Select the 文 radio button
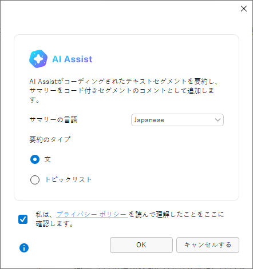This screenshot has width=253, height=269. coord(35,159)
